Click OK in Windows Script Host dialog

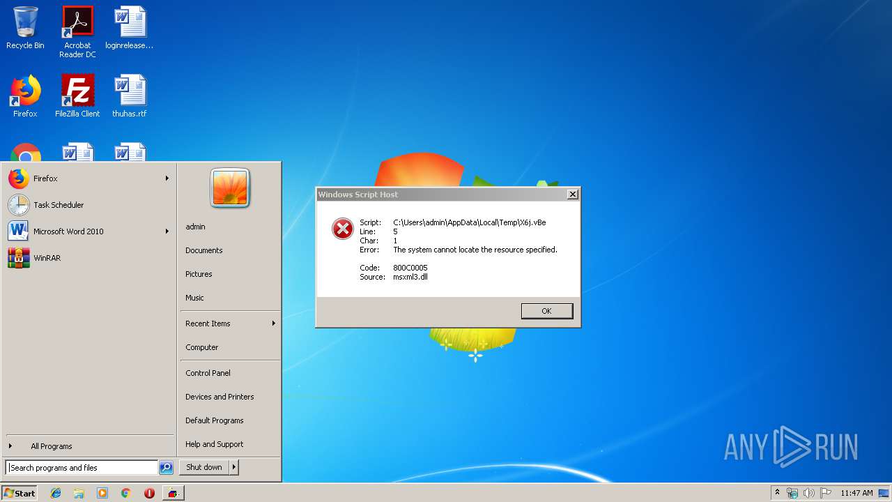click(547, 311)
